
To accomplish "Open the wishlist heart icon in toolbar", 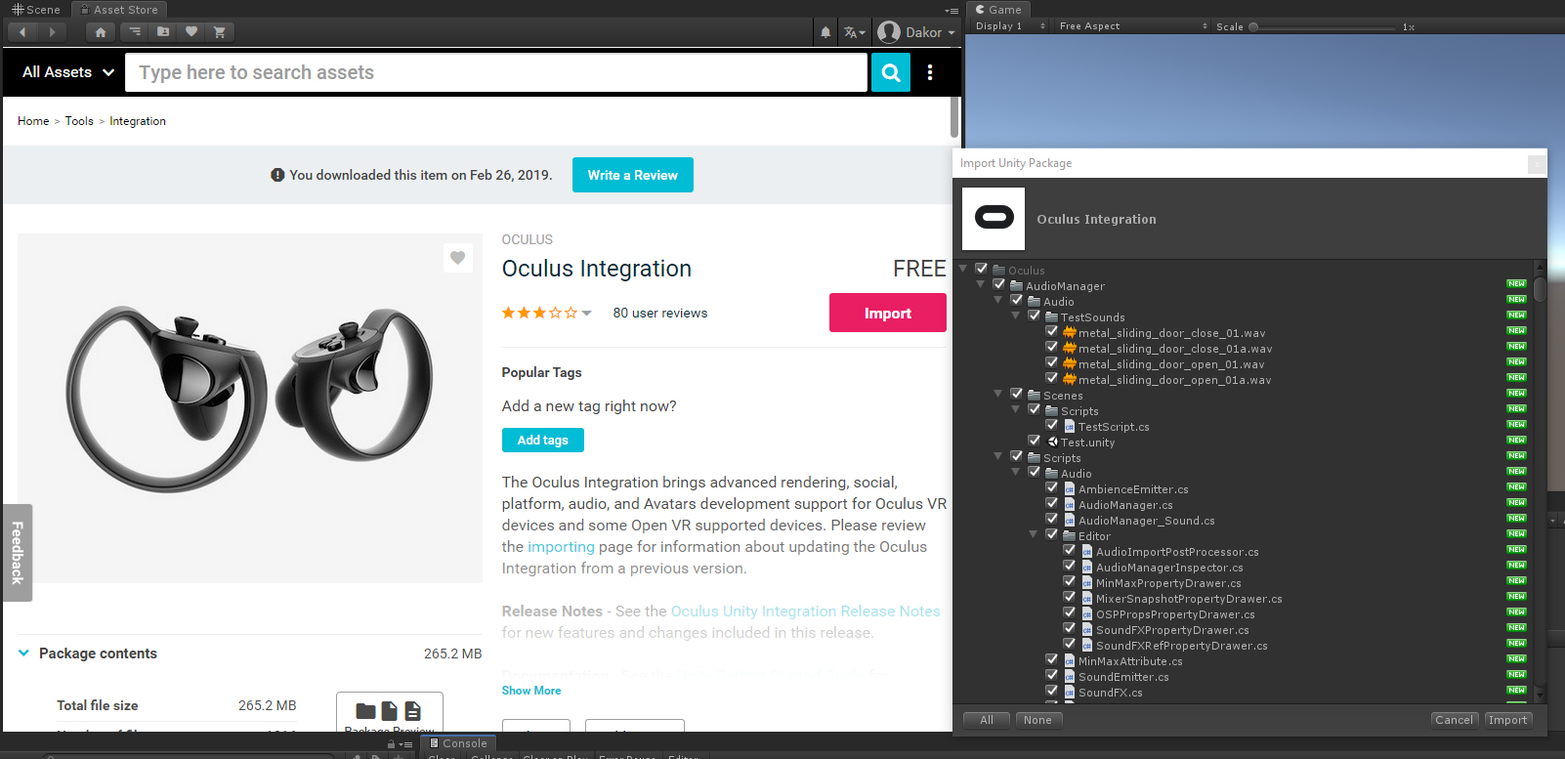I will coord(191,32).
